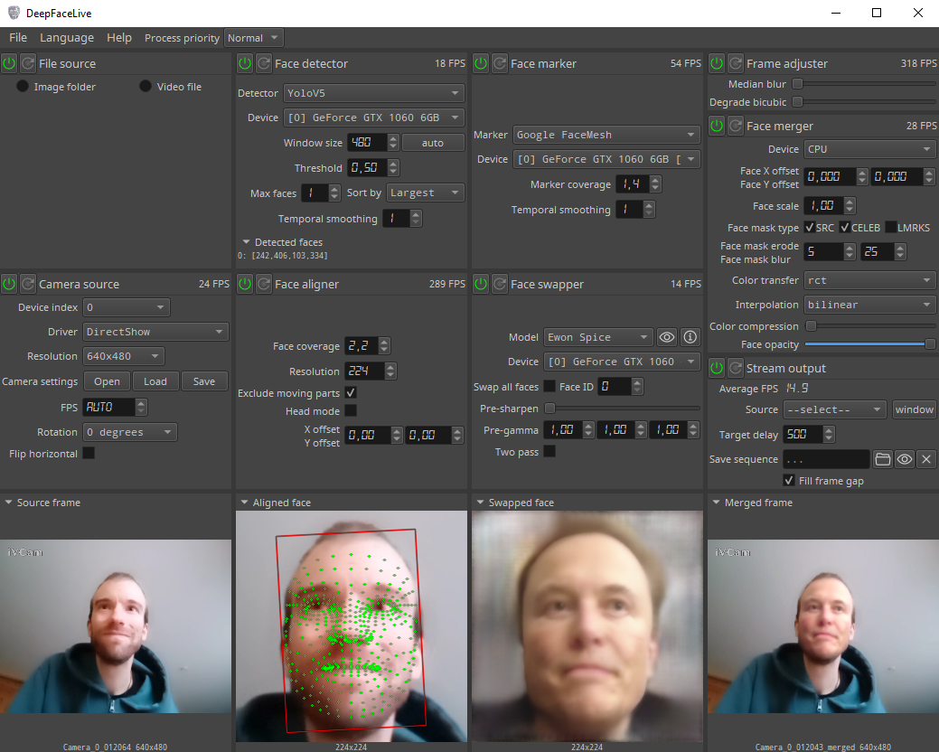The width and height of the screenshot is (939, 752).
Task: Click the auto window size button
Action: (432, 142)
